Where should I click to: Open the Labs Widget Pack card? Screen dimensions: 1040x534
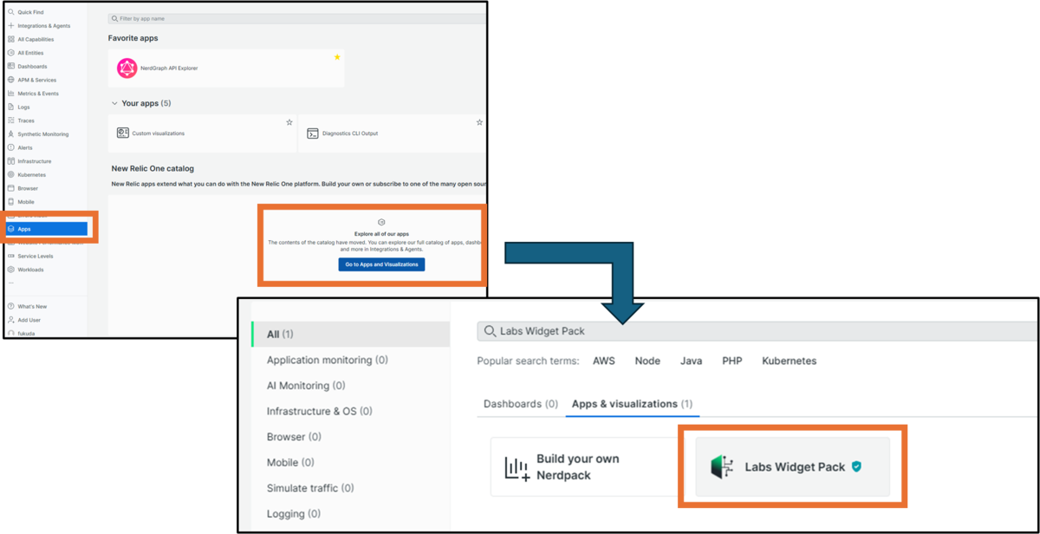[x=793, y=466]
